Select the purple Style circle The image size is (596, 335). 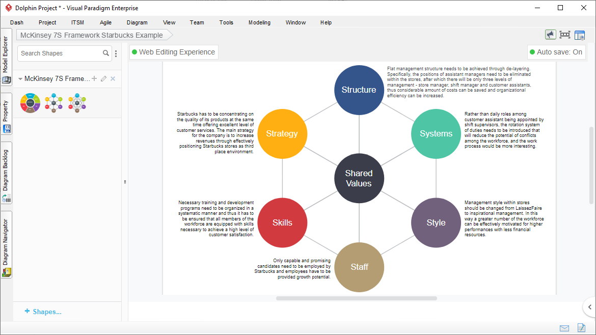click(x=436, y=222)
